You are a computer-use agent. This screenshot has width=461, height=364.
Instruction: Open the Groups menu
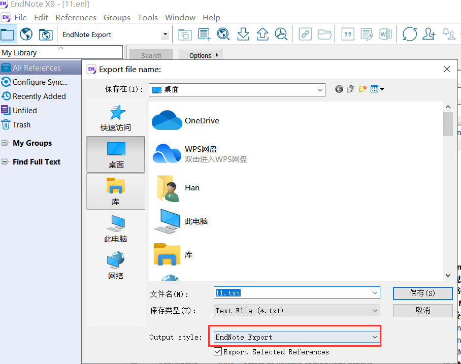point(117,18)
